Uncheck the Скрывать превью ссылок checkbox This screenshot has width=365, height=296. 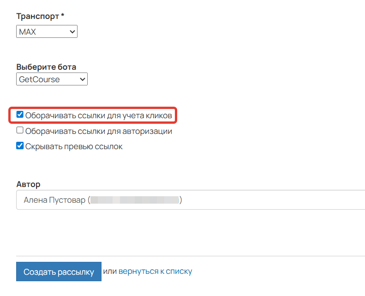pyautogui.click(x=20, y=146)
